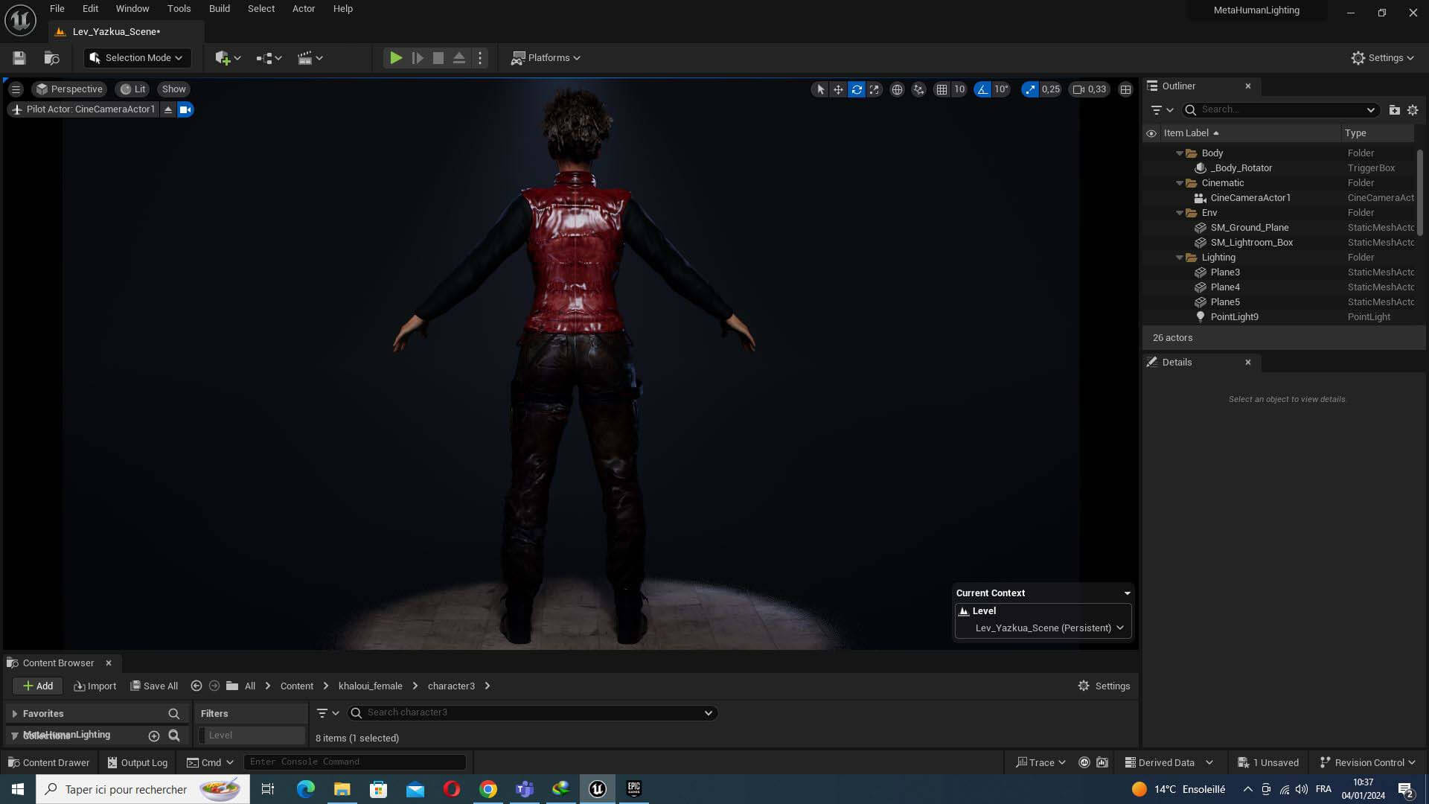Save the current level with the floppy icon

coord(19,58)
